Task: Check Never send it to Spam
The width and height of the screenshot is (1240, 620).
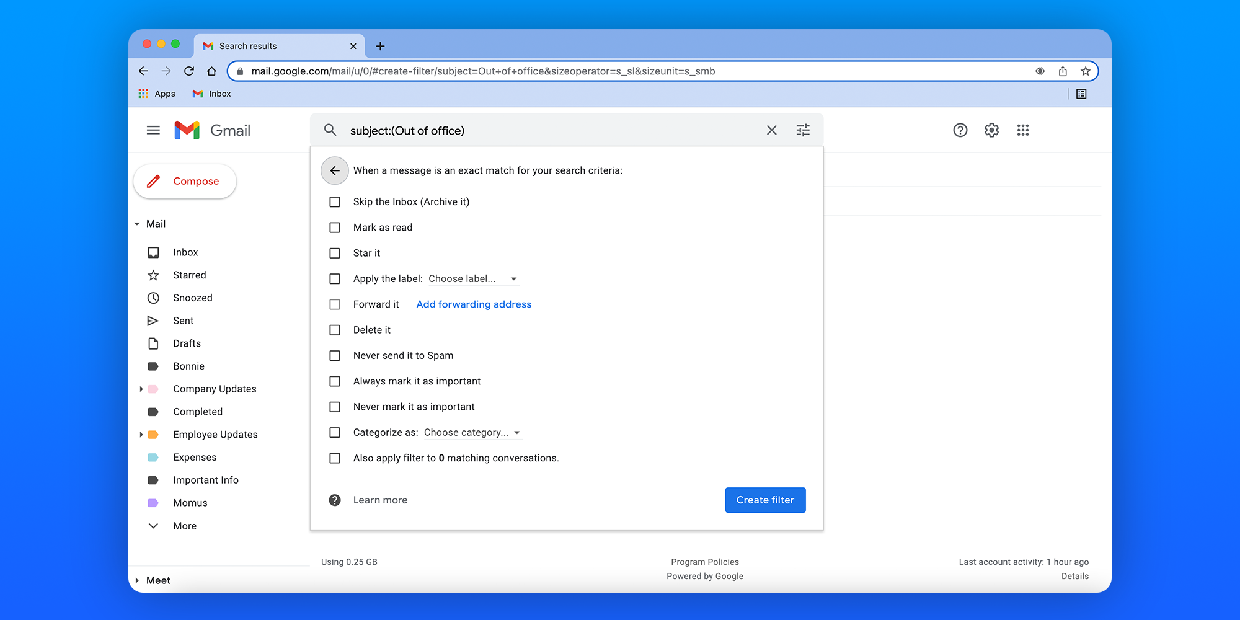Action: pos(335,356)
